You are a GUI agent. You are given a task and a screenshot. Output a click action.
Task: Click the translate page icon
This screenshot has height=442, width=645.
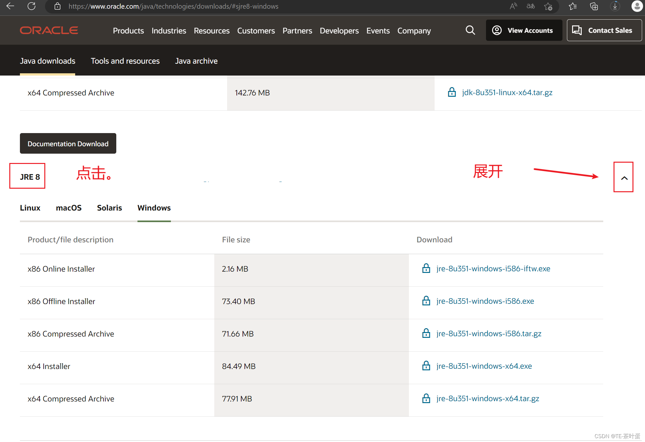click(531, 6)
